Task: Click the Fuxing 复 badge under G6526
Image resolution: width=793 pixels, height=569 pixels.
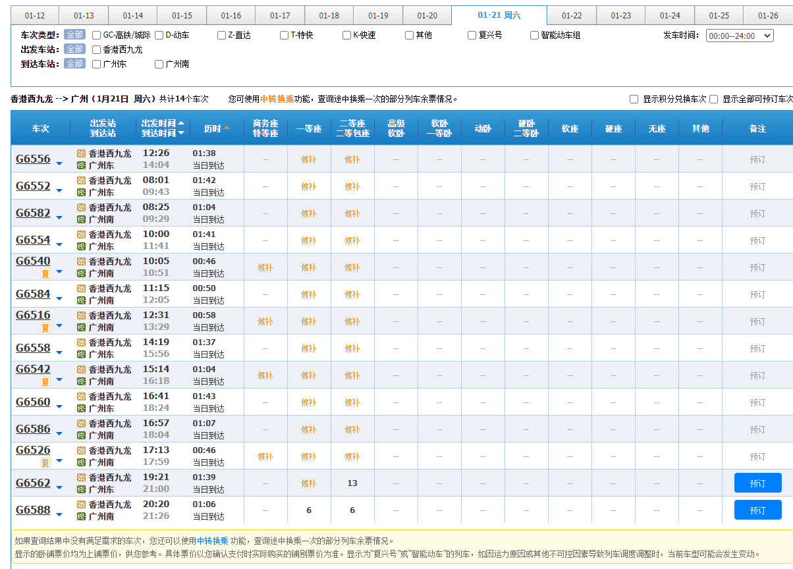Action: [x=45, y=462]
